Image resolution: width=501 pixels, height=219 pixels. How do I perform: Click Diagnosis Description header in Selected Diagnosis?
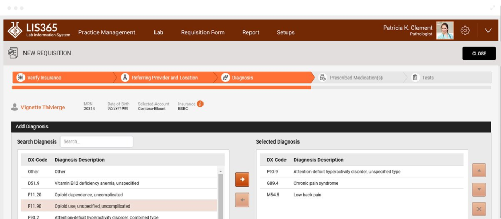pyautogui.click(x=318, y=160)
